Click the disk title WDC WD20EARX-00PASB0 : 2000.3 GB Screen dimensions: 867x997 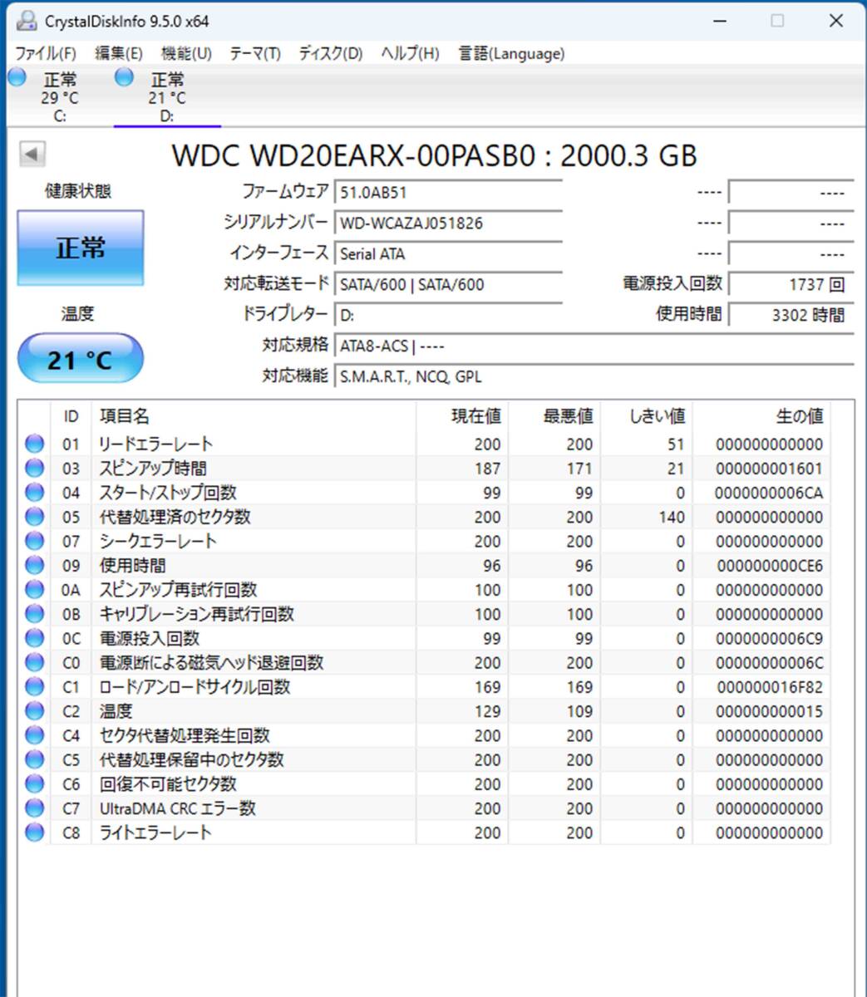pos(434,155)
